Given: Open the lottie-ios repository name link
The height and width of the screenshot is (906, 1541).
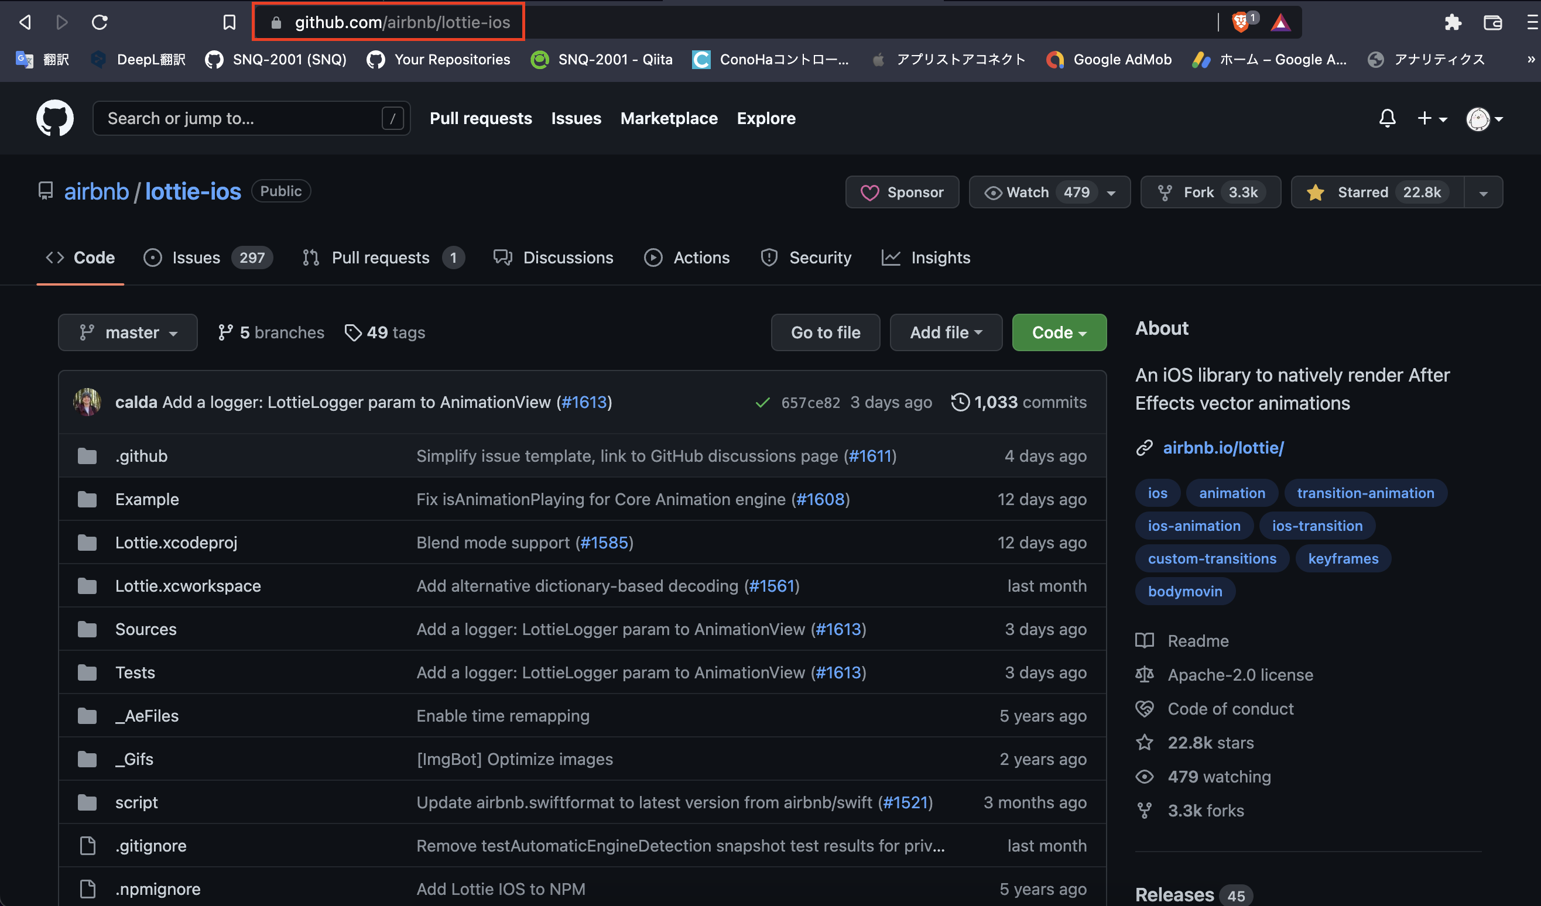Looking at the screenshot, I should (193, 191).
